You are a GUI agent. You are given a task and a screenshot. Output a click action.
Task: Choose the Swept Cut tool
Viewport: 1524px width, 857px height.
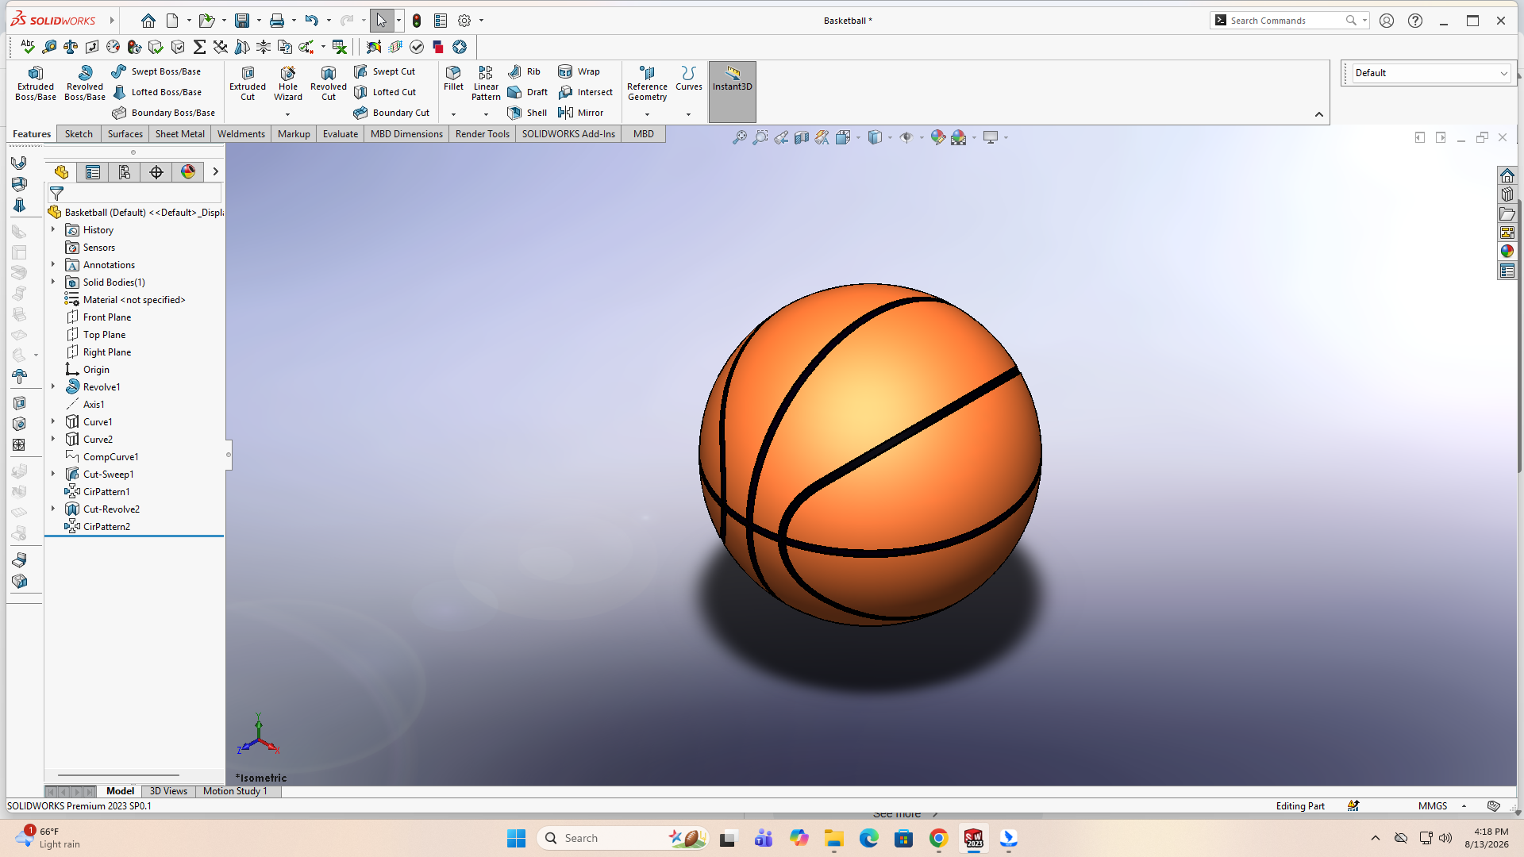click(384, 71)
